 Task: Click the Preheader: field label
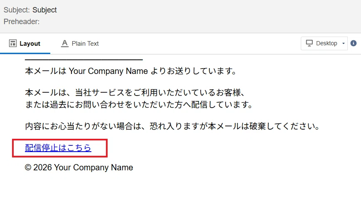(22, 22)
